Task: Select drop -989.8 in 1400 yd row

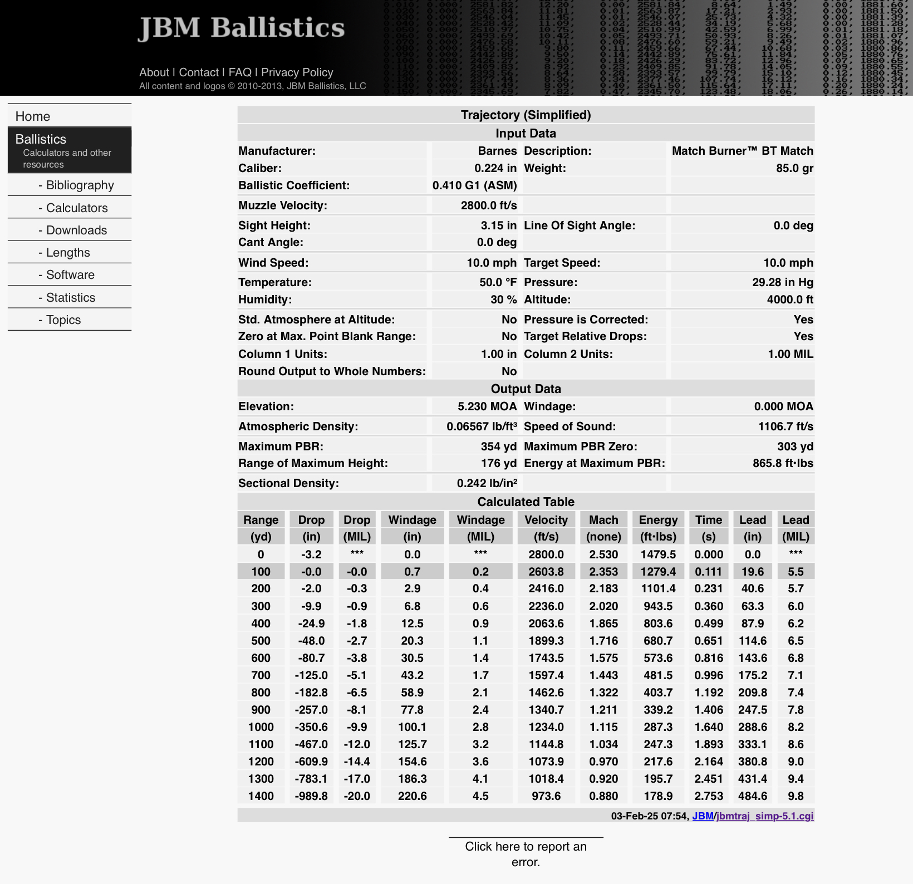Action: pos(311,796)
